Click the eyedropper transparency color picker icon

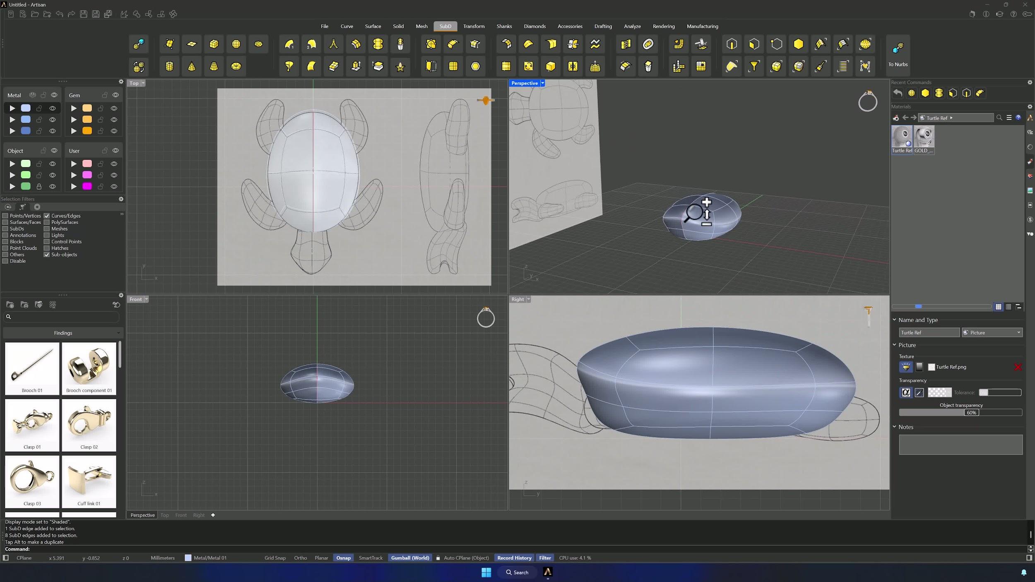919,392
